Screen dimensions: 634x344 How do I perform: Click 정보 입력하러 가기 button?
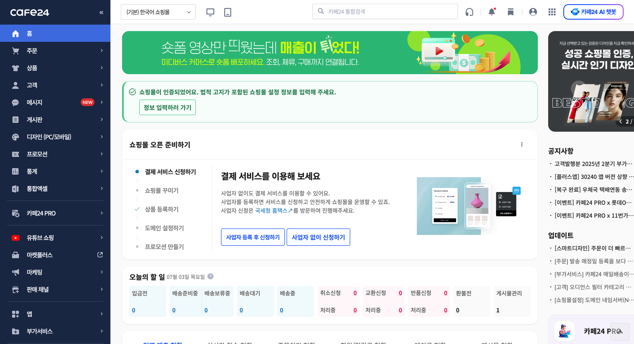coord(167,107)
